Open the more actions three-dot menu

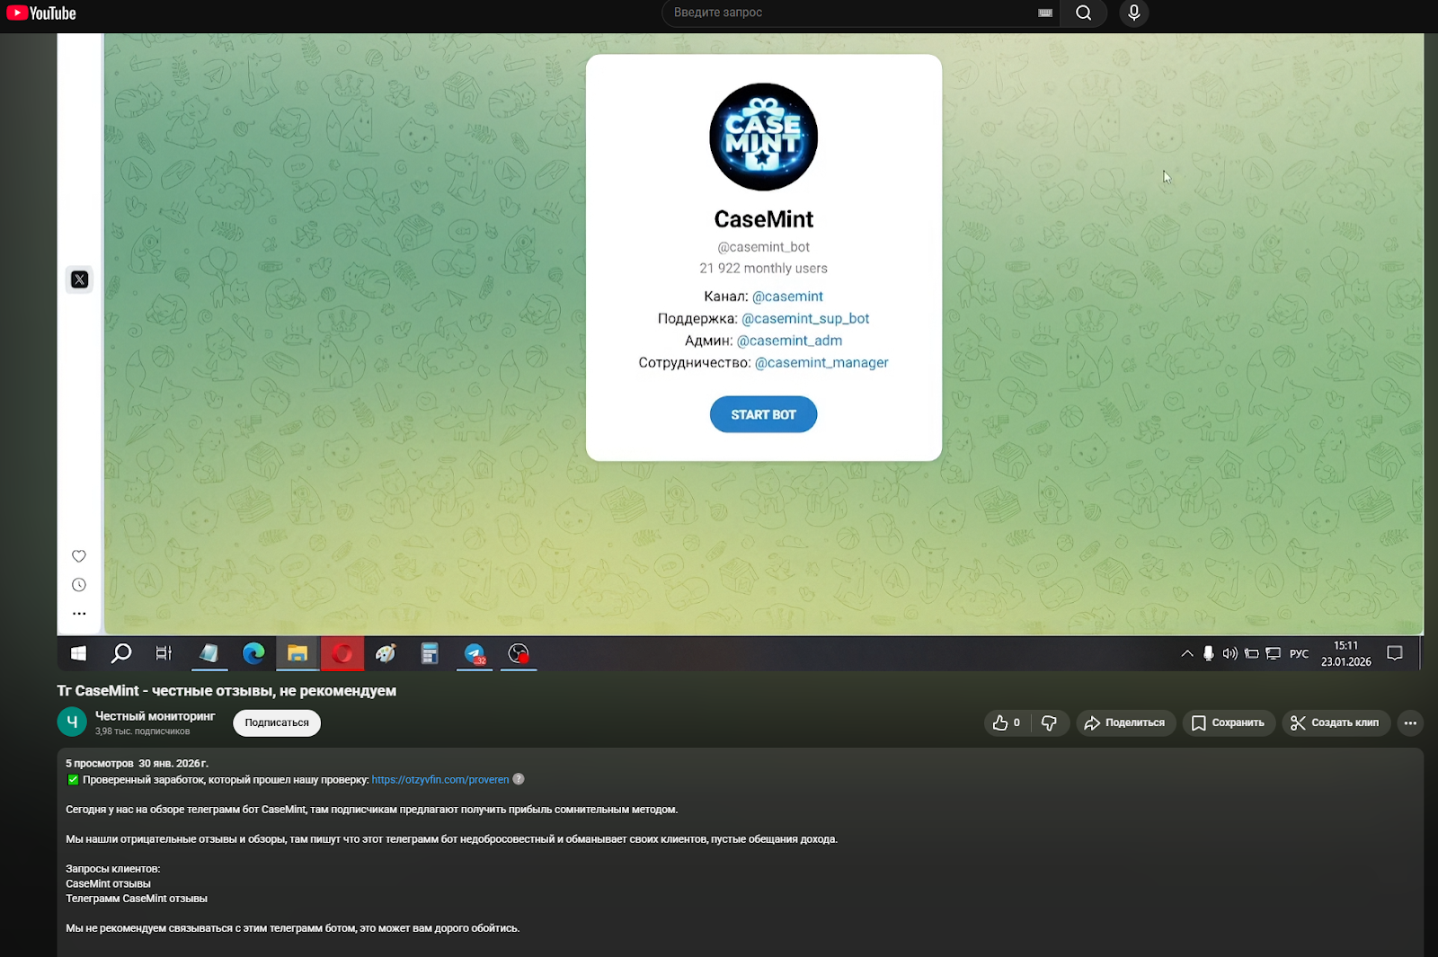point(1410,722)
